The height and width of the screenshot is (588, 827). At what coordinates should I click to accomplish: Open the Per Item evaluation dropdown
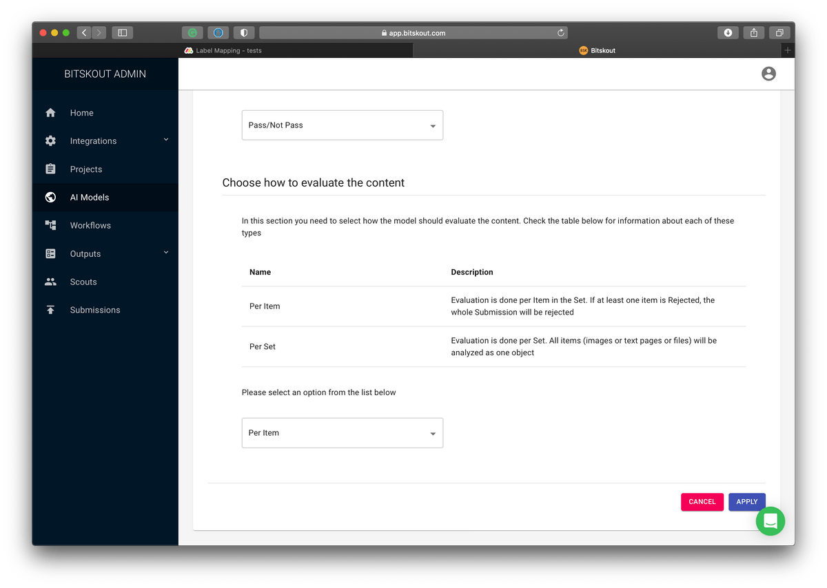pyautogui.click(x=343, y=433)
